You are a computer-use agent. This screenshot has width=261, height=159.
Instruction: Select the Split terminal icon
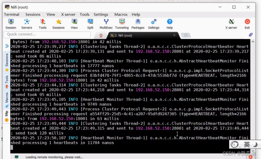90,24
